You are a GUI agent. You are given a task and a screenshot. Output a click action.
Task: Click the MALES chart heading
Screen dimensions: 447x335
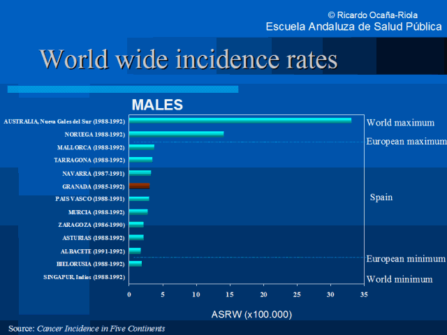click(157, 105)
